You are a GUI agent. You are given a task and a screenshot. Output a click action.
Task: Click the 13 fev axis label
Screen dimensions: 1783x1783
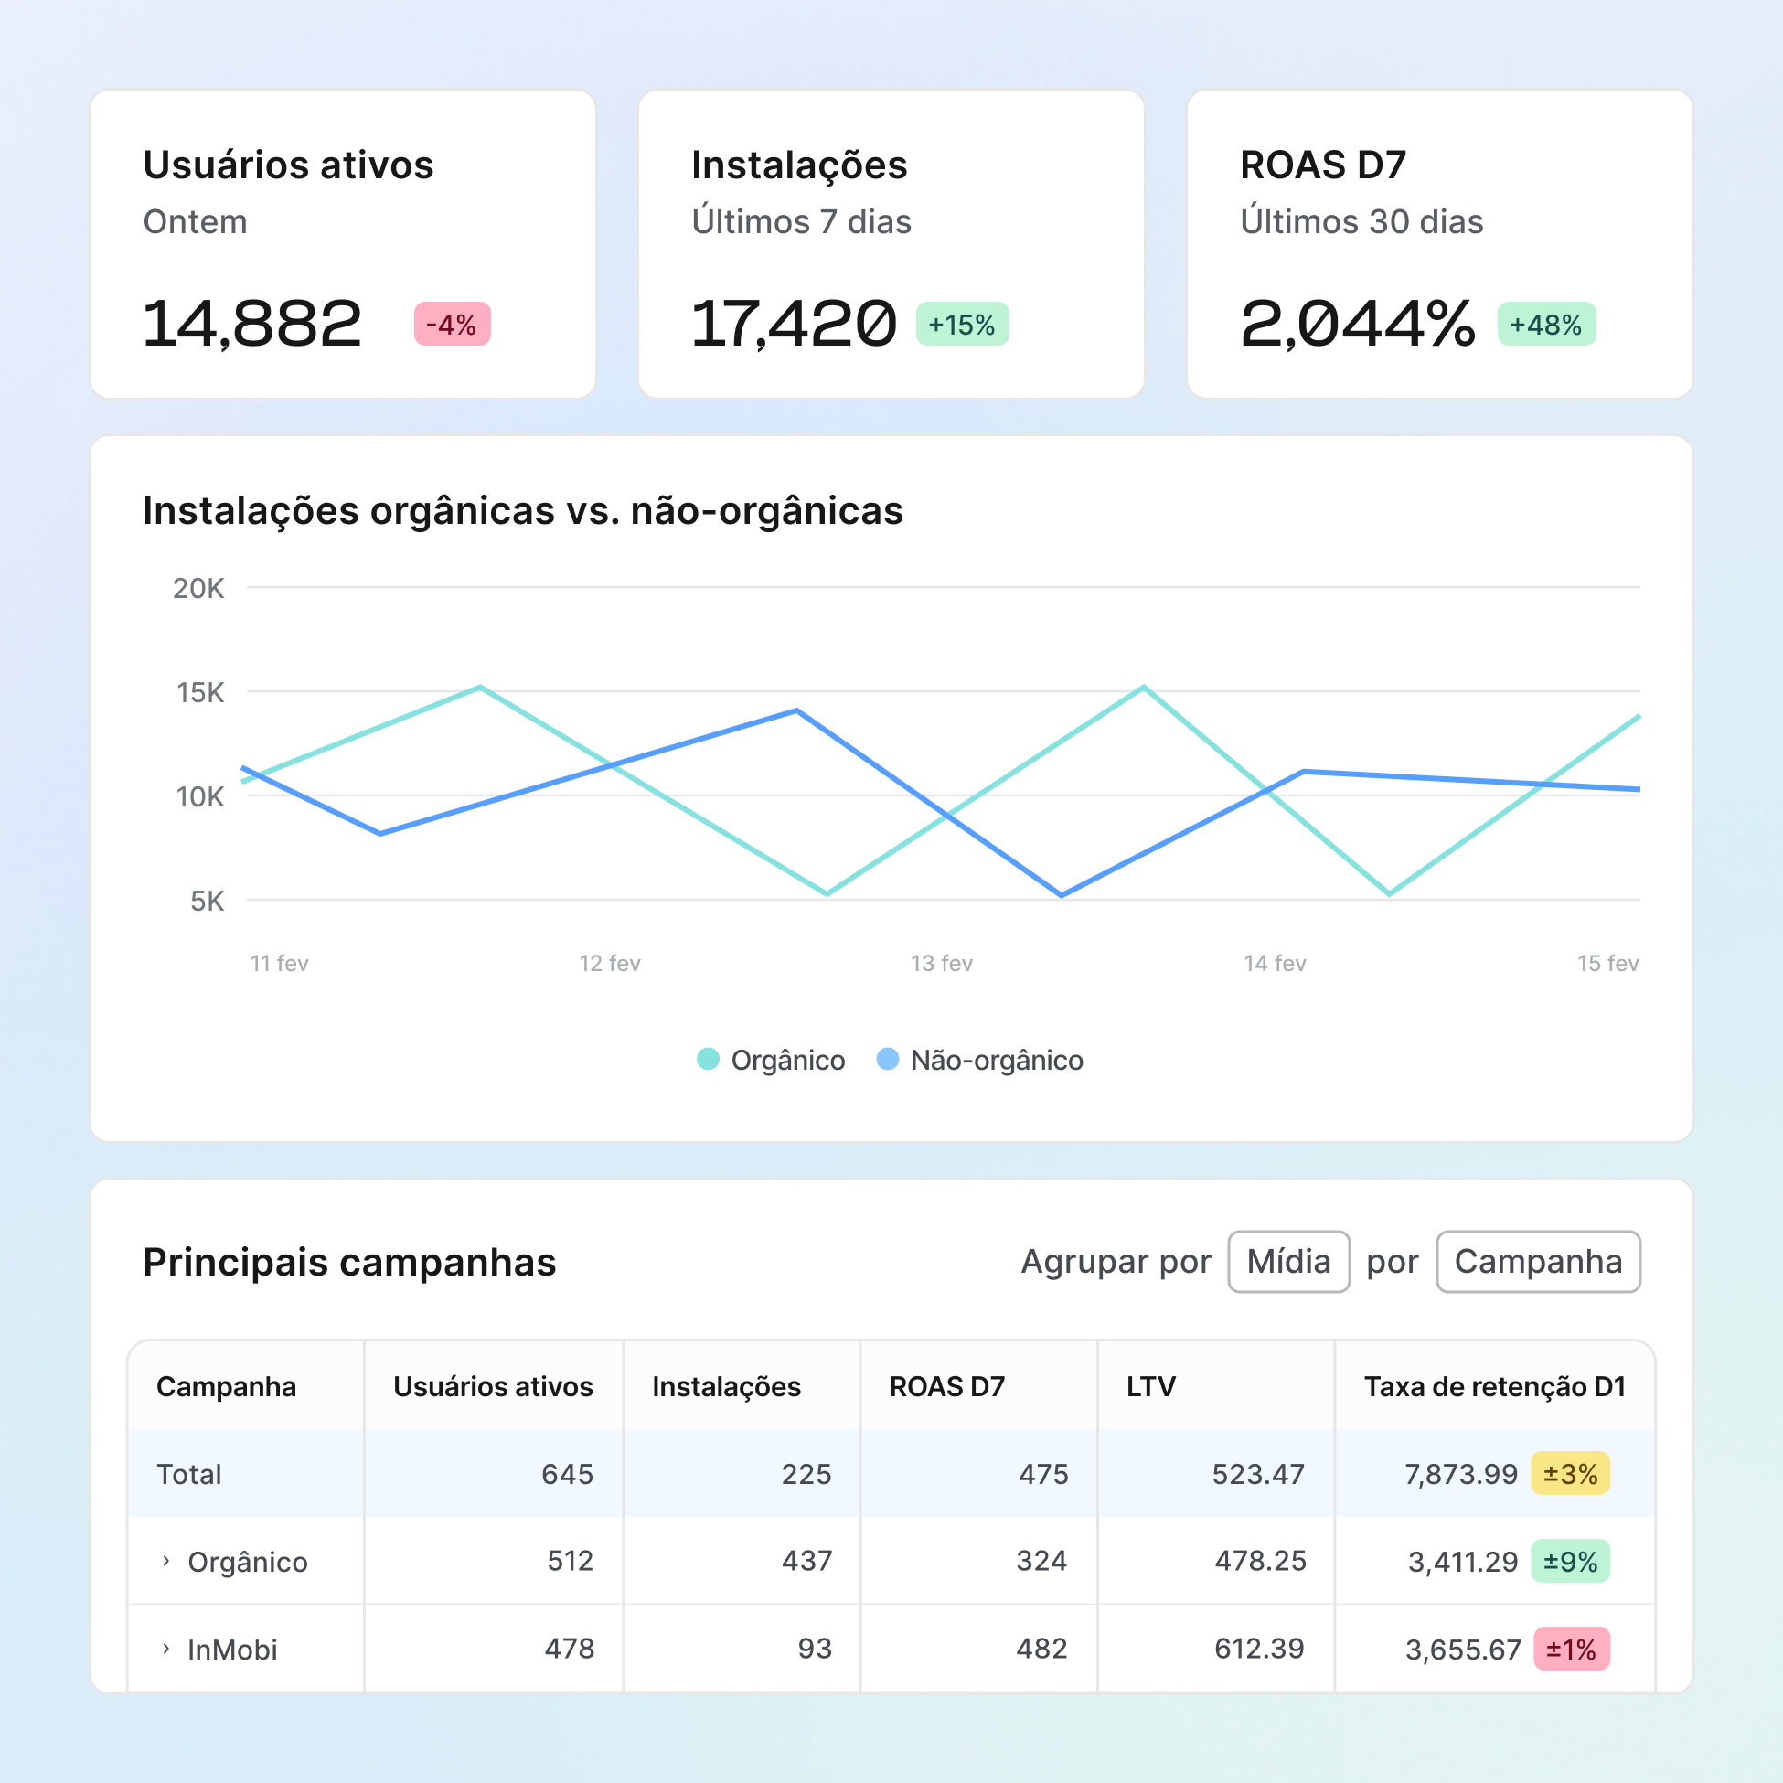pos(942,964)
